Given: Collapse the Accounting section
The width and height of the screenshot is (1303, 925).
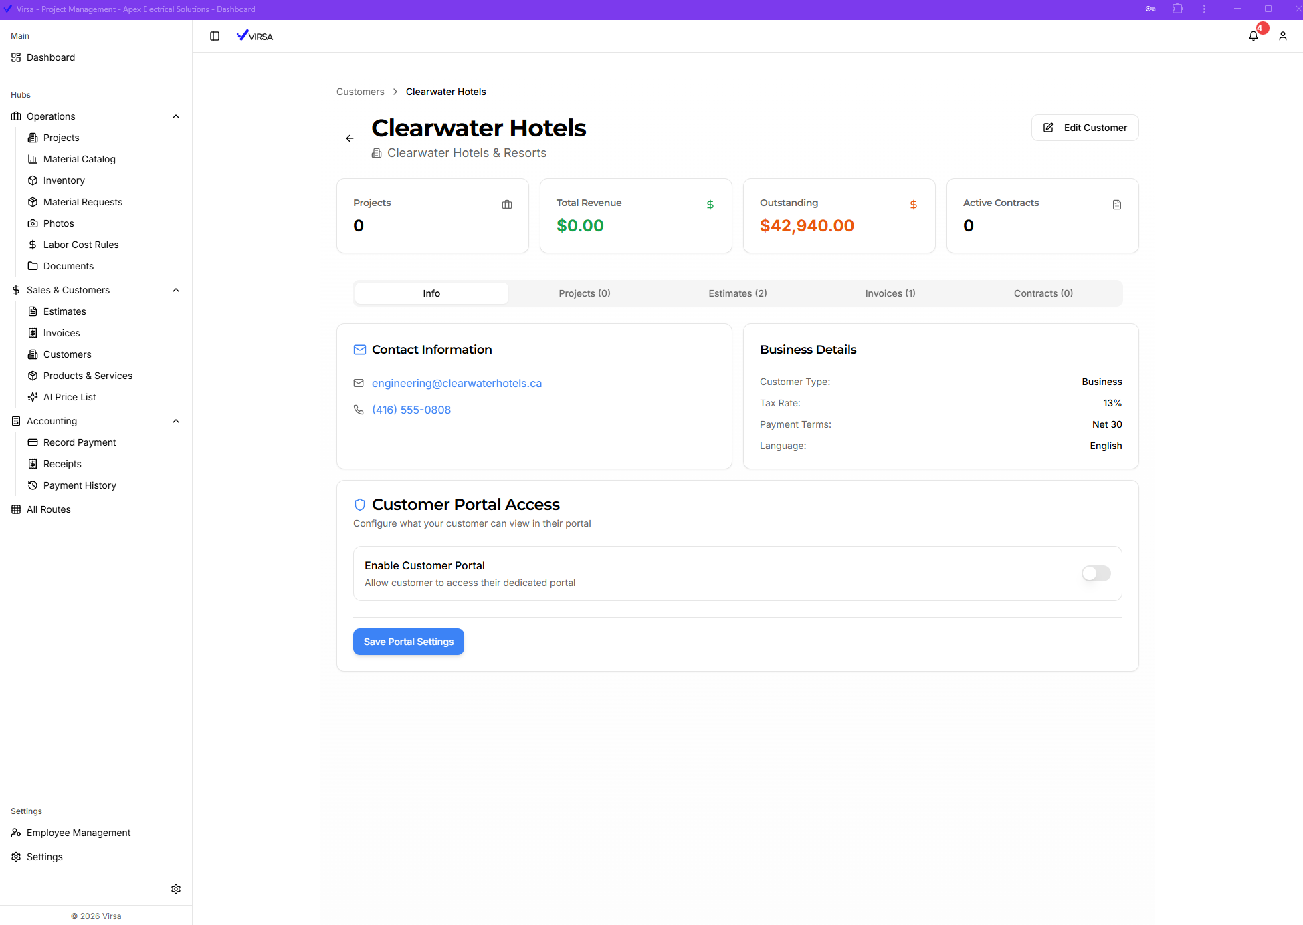Looking at the screenshot, I should click(x=176, y=421).
